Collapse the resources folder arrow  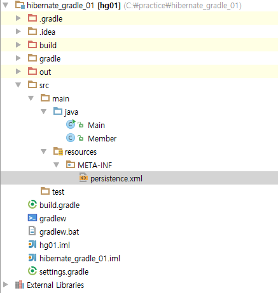[44, 152]
